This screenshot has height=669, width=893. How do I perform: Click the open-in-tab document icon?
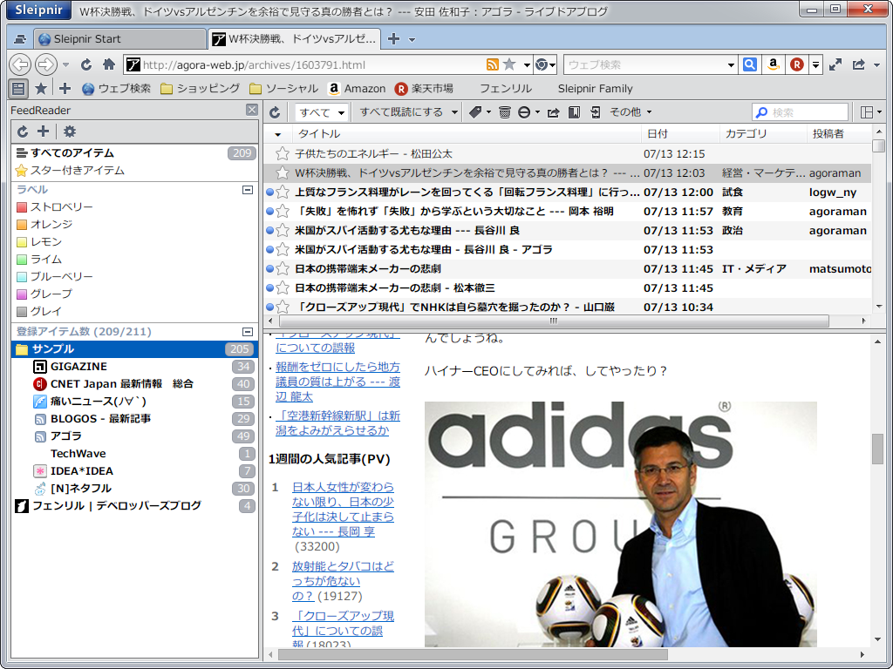tap(595, 112)
